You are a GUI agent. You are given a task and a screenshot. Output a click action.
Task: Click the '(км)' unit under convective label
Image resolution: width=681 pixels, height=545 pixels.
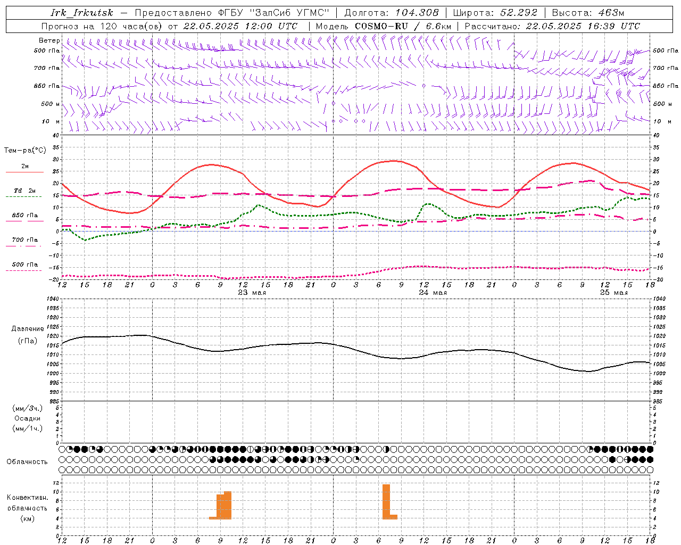click(x=27, y=518)
